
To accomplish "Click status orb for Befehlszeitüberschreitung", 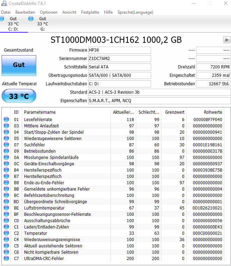I will click(x=6, y=195).
